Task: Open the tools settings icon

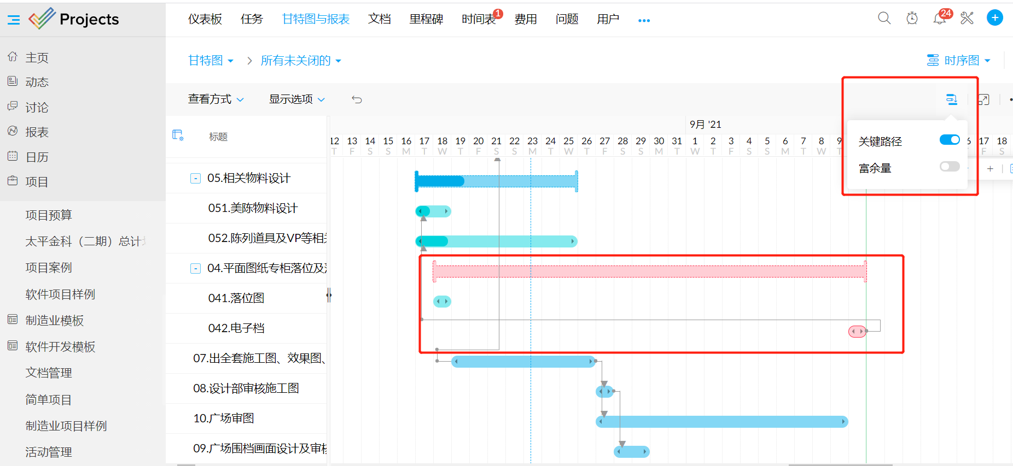Action: pyautogui.click(x=967, y=19)
